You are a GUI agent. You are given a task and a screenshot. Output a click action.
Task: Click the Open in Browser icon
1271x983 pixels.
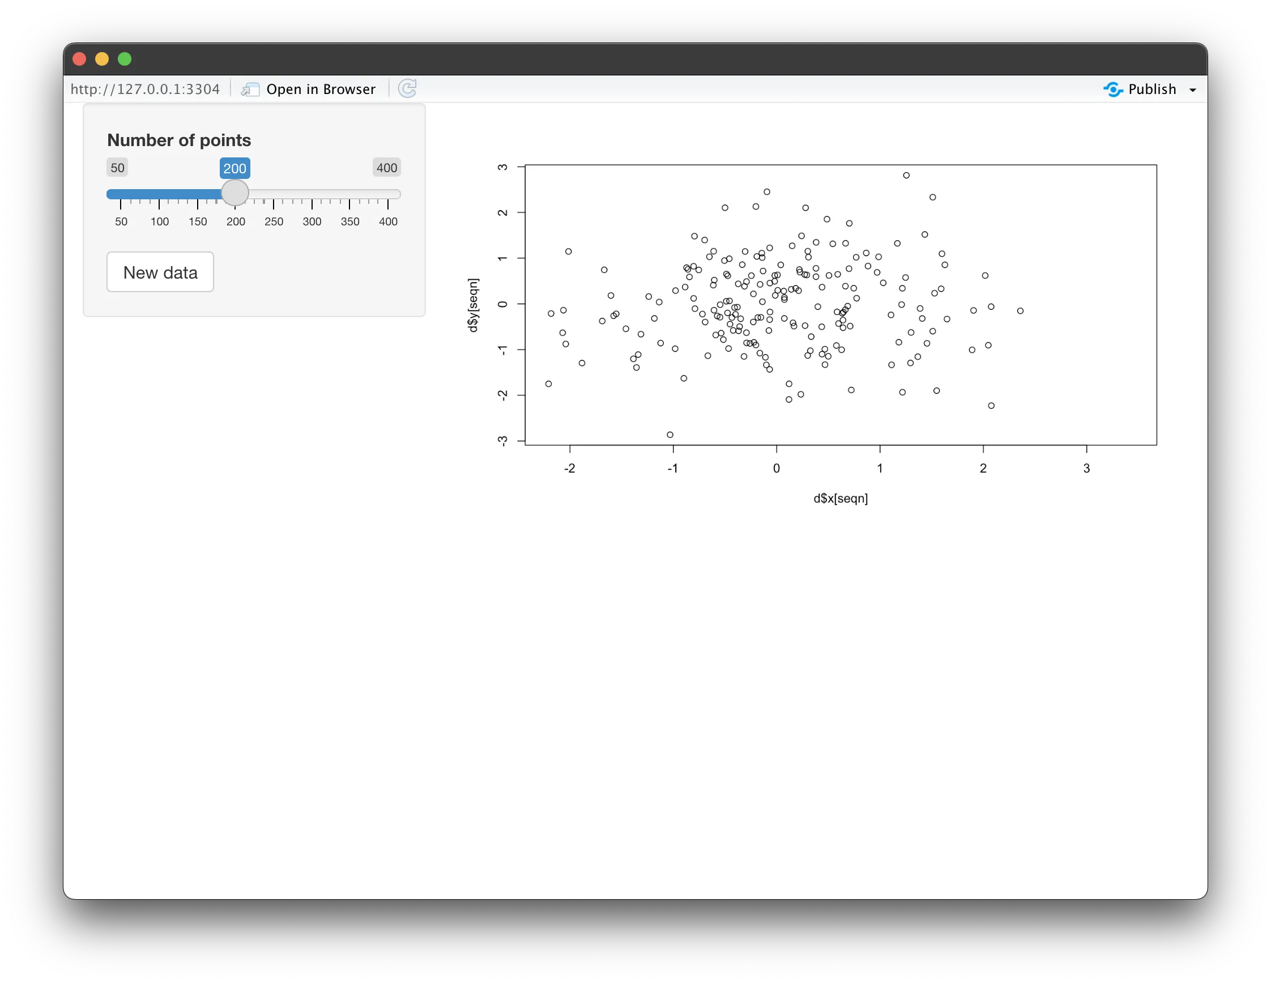point(250,89)
